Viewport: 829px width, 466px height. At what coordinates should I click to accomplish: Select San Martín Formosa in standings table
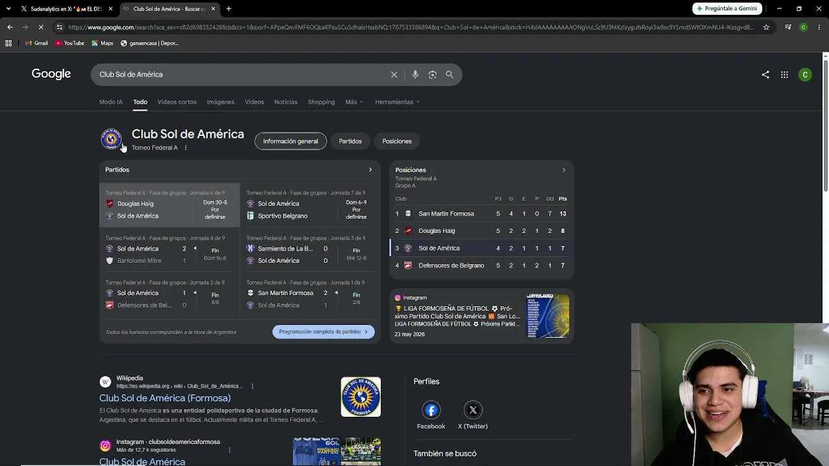[446, 214]
